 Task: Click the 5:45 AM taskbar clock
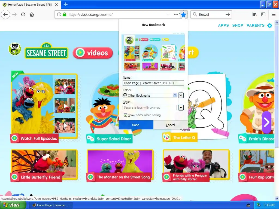(269, 205)
